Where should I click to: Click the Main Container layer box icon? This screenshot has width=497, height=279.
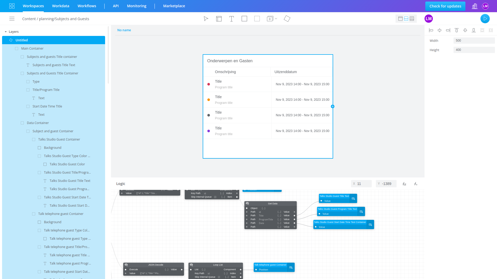coord(17,49)
